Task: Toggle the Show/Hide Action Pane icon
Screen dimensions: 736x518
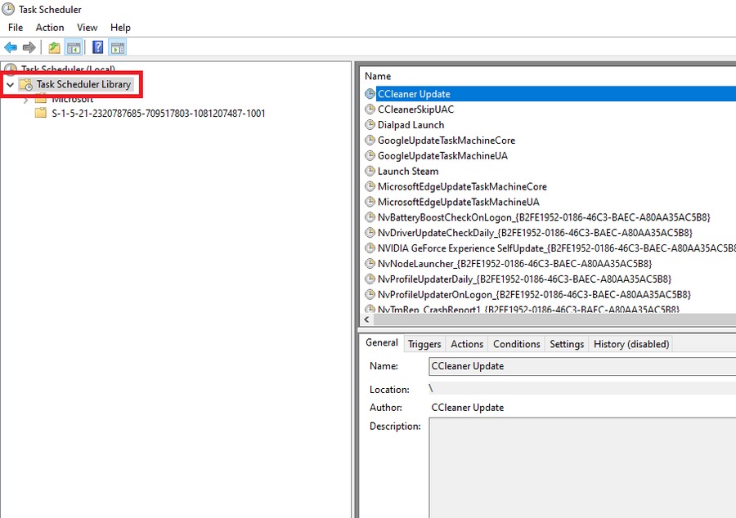Action: (118, 47)
